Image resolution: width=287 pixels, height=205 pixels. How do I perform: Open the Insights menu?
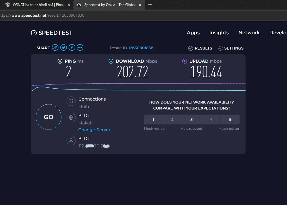point(219,33)
